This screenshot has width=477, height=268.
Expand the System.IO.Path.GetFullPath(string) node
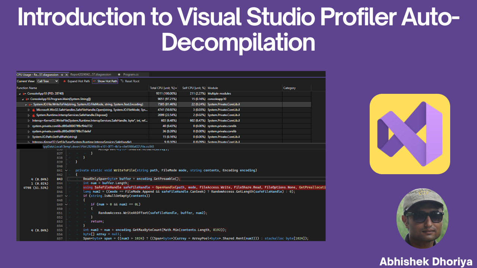coord(29,137)
